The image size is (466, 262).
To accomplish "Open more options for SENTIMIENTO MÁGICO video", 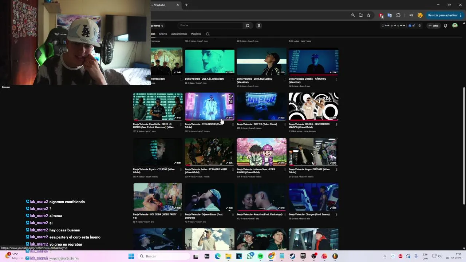I will [336, 124].
